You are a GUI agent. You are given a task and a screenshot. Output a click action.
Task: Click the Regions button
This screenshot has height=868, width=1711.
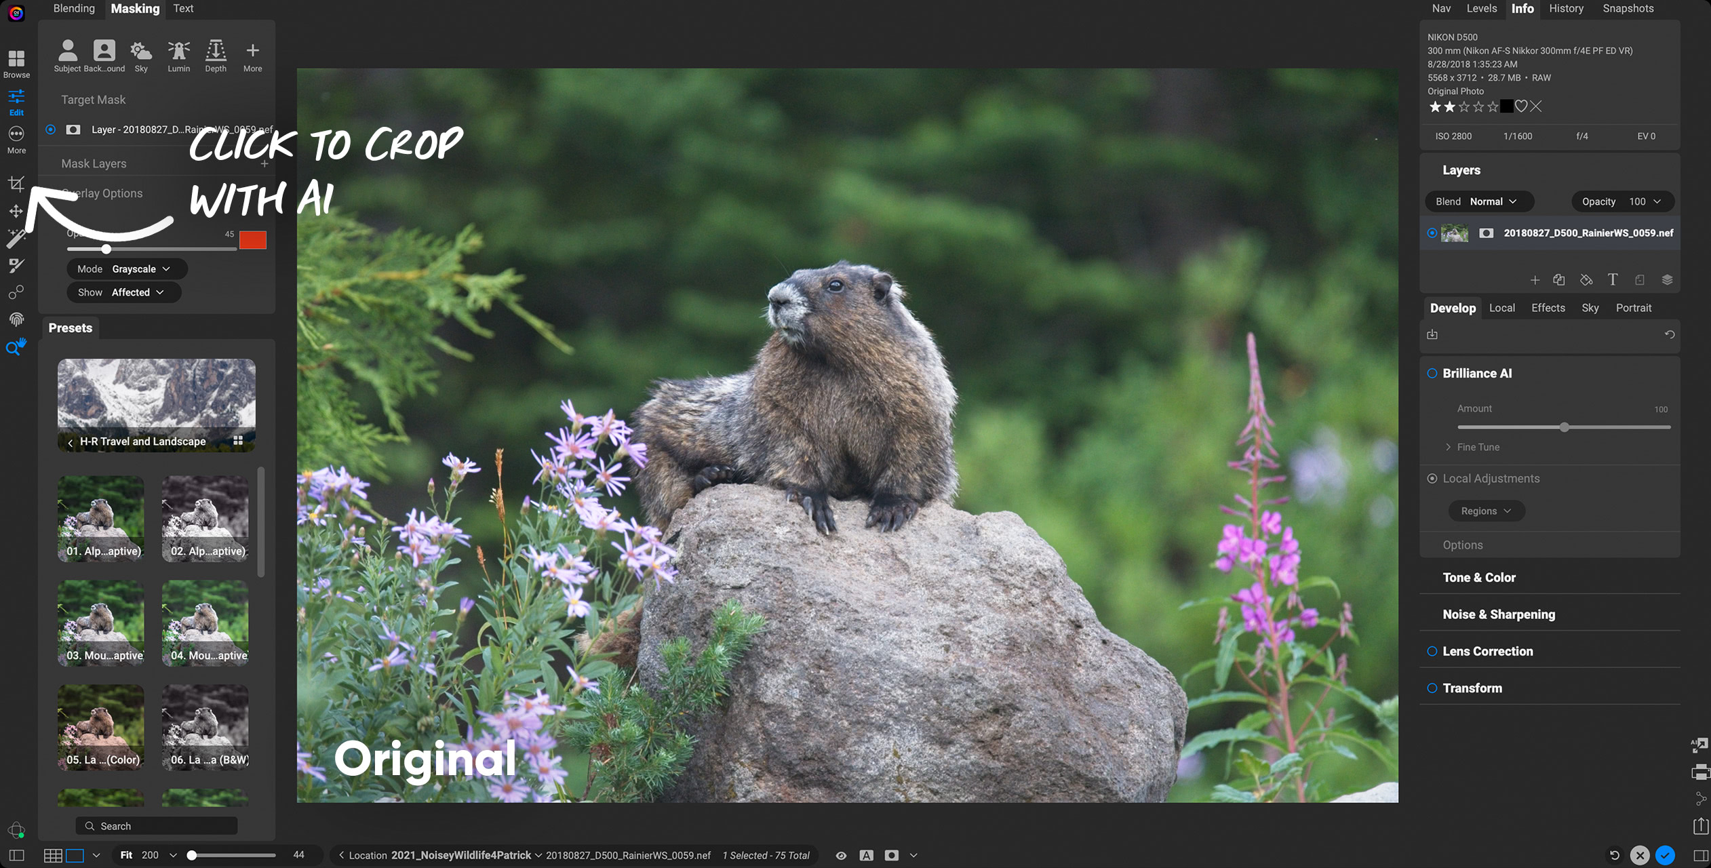(x=1486, y=511)
